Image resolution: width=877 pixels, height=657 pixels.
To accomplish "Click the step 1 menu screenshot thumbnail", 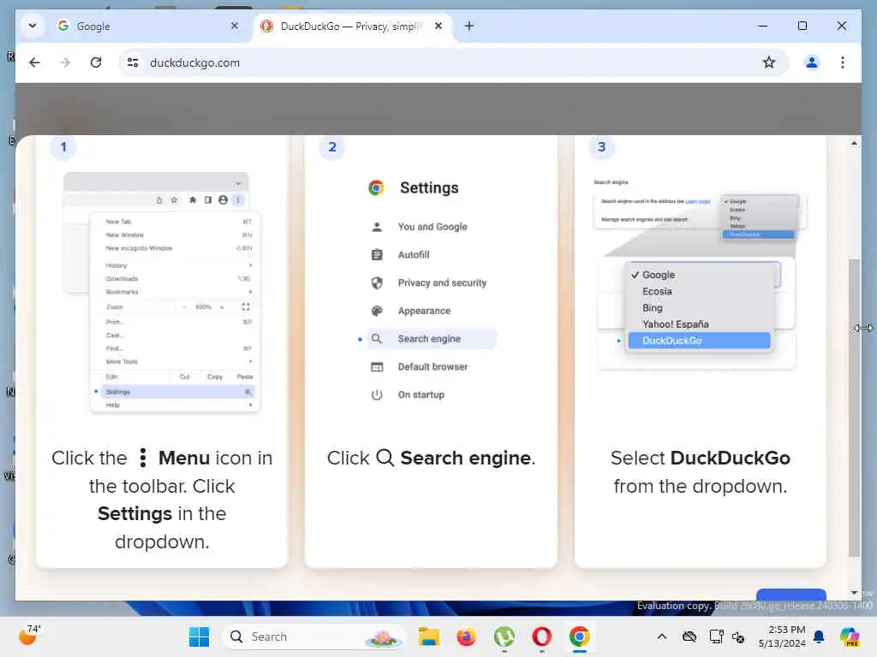I will (x=162, y=293).
